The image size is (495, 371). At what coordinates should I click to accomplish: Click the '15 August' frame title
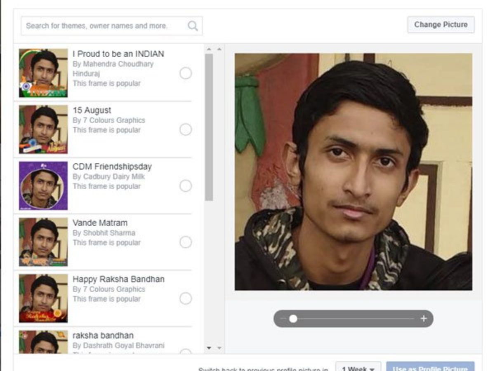pos(92,110)
